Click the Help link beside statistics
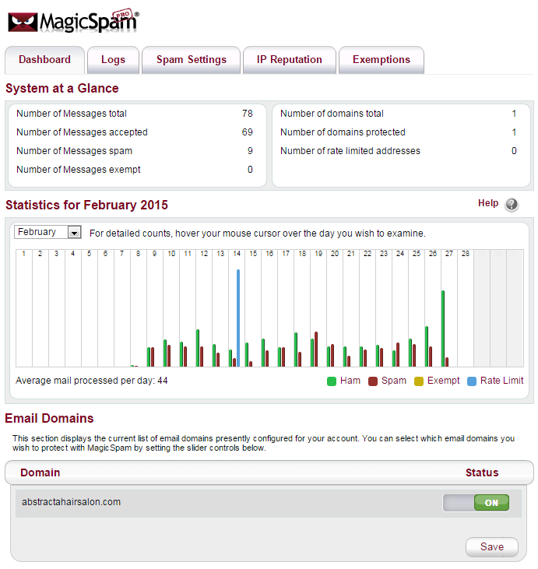 click(x=488, y=203)
